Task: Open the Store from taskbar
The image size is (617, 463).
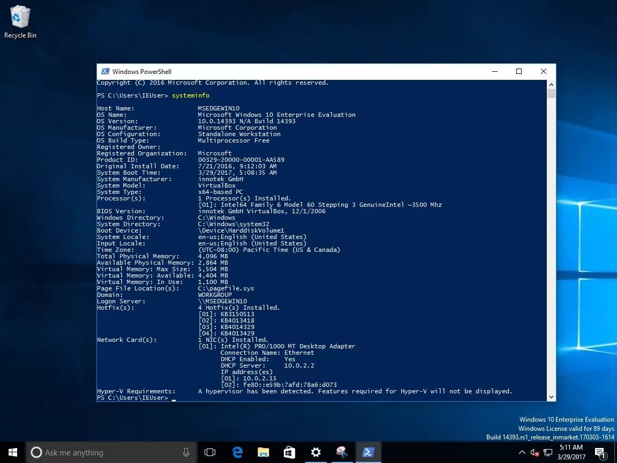Action: pyautogui.click(x=290, y=452)
